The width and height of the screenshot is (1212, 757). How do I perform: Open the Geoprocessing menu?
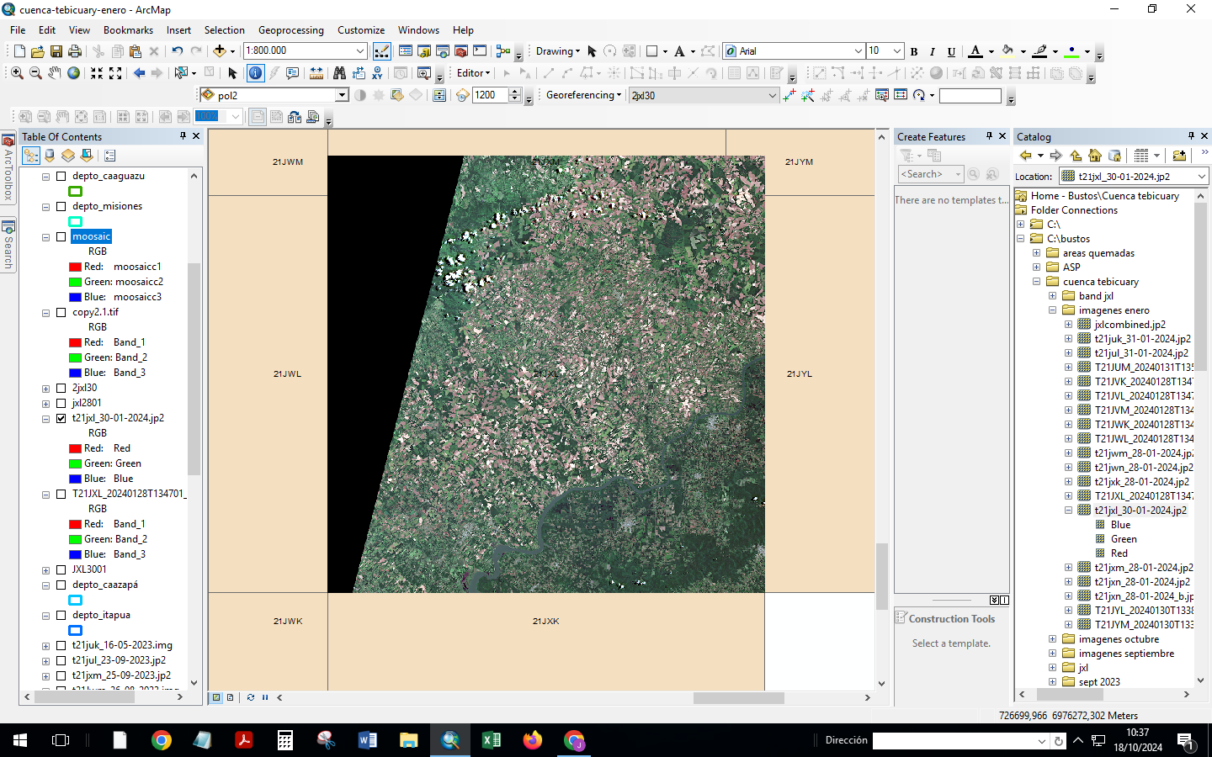(290, 29)
